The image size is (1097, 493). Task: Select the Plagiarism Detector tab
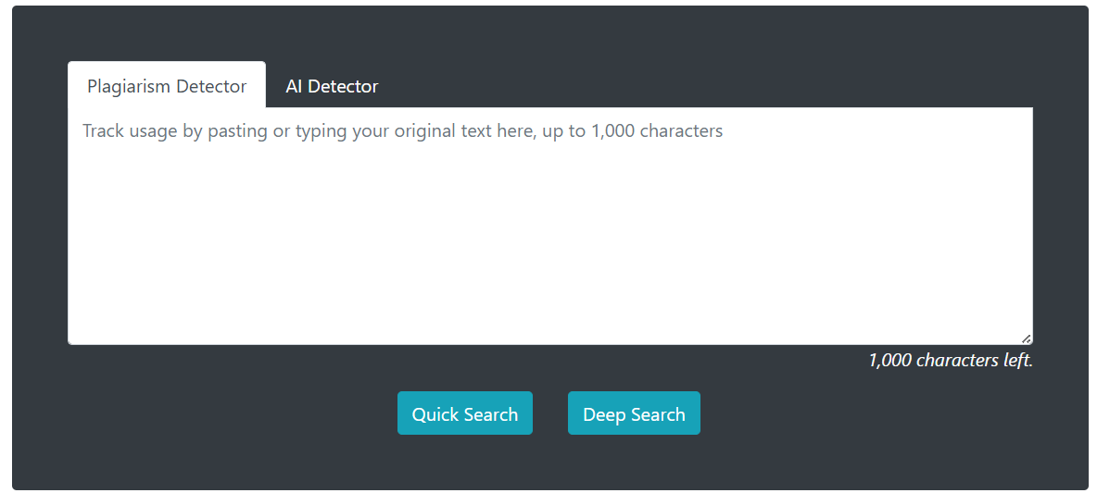(167, 86)
